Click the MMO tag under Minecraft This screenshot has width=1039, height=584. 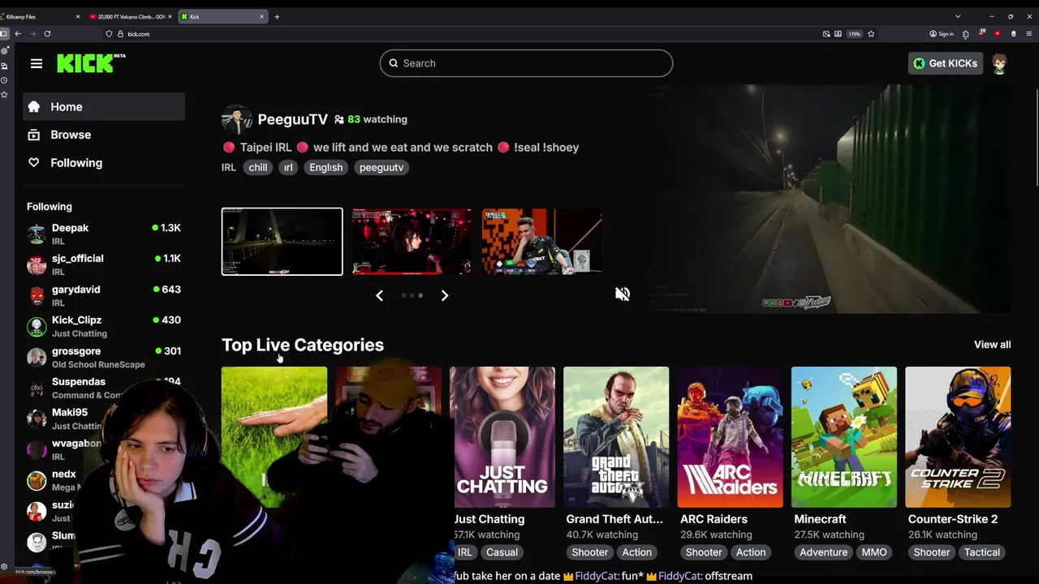click(x=874, y=552)
